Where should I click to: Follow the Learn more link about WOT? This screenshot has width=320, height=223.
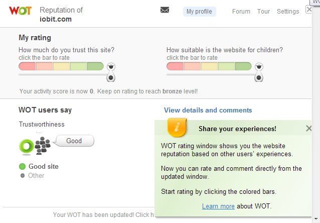coord(218,206)
